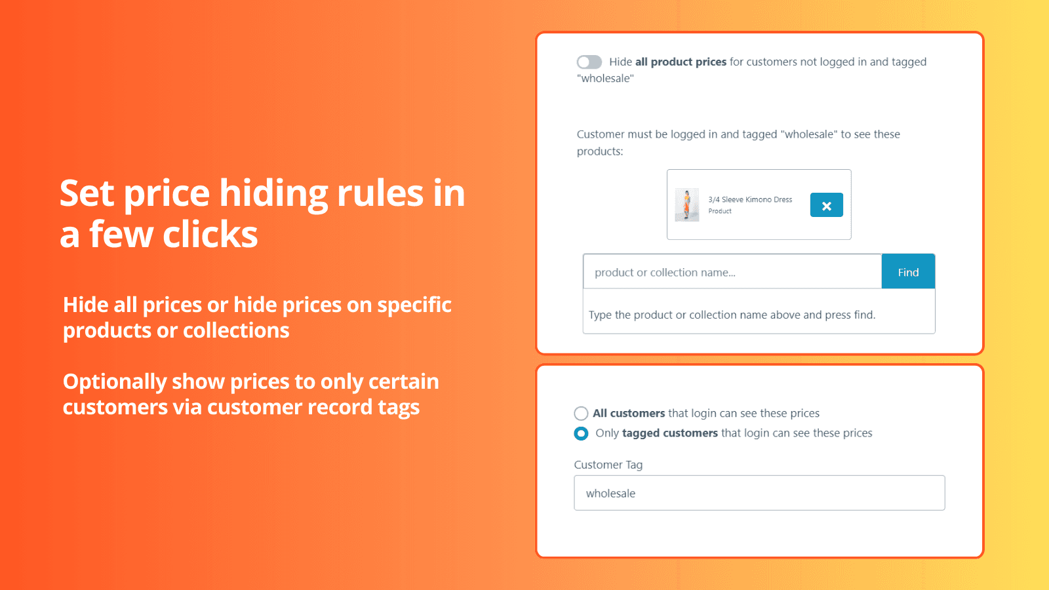Image resolution: width=1049 pixels, height=590 pixels.
Task: Select the All customers radio option
Action: [581, 413]
